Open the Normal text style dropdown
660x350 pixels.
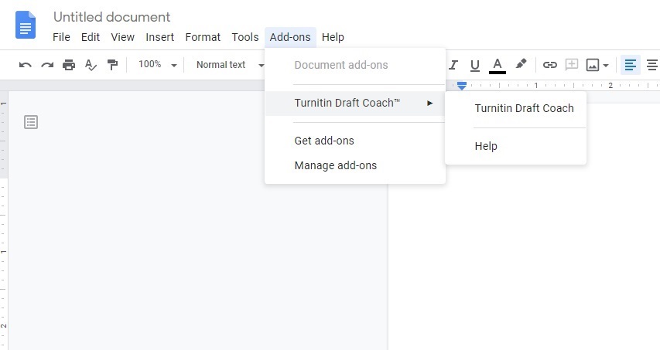(x=229, y=65)
